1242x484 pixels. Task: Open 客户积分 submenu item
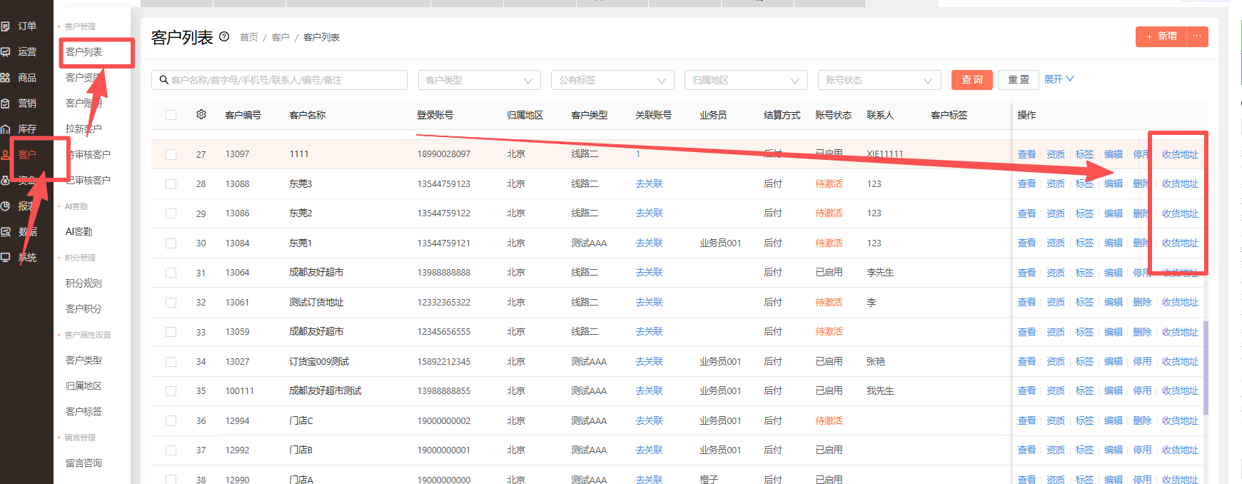[x=84, y=309]
